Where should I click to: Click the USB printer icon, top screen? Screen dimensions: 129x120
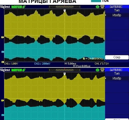coord(102,7)
